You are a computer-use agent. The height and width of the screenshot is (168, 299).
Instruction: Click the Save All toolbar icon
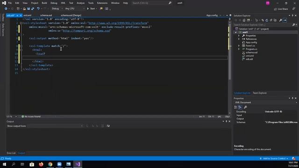[x=33, y=9]
